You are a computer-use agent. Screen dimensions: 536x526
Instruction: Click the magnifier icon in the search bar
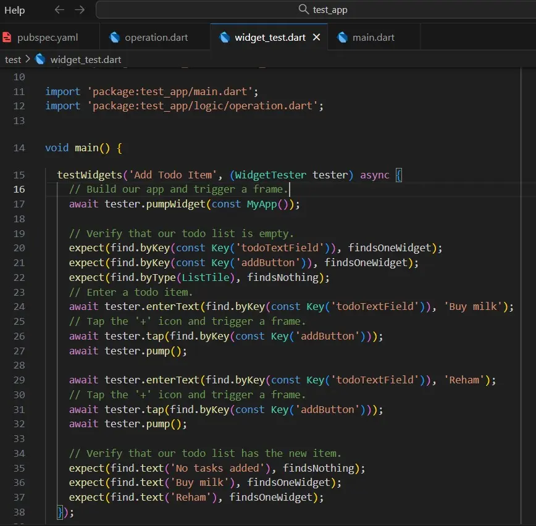(x=303, y=10)
